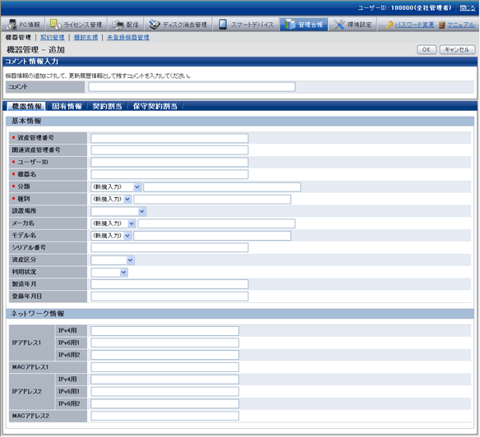The height and width of the screenshot is (437, 480).
Task: Click IPアドレス2 IPv4用 input field
Action: [x=164, y=379]
